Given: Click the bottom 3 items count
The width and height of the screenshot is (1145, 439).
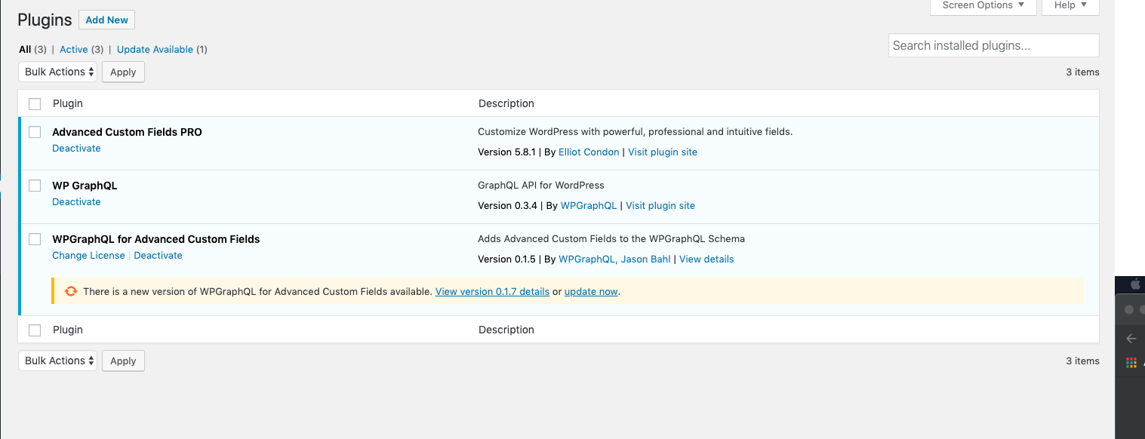Looking at the screenshot, I should (x=1082, y=361).
